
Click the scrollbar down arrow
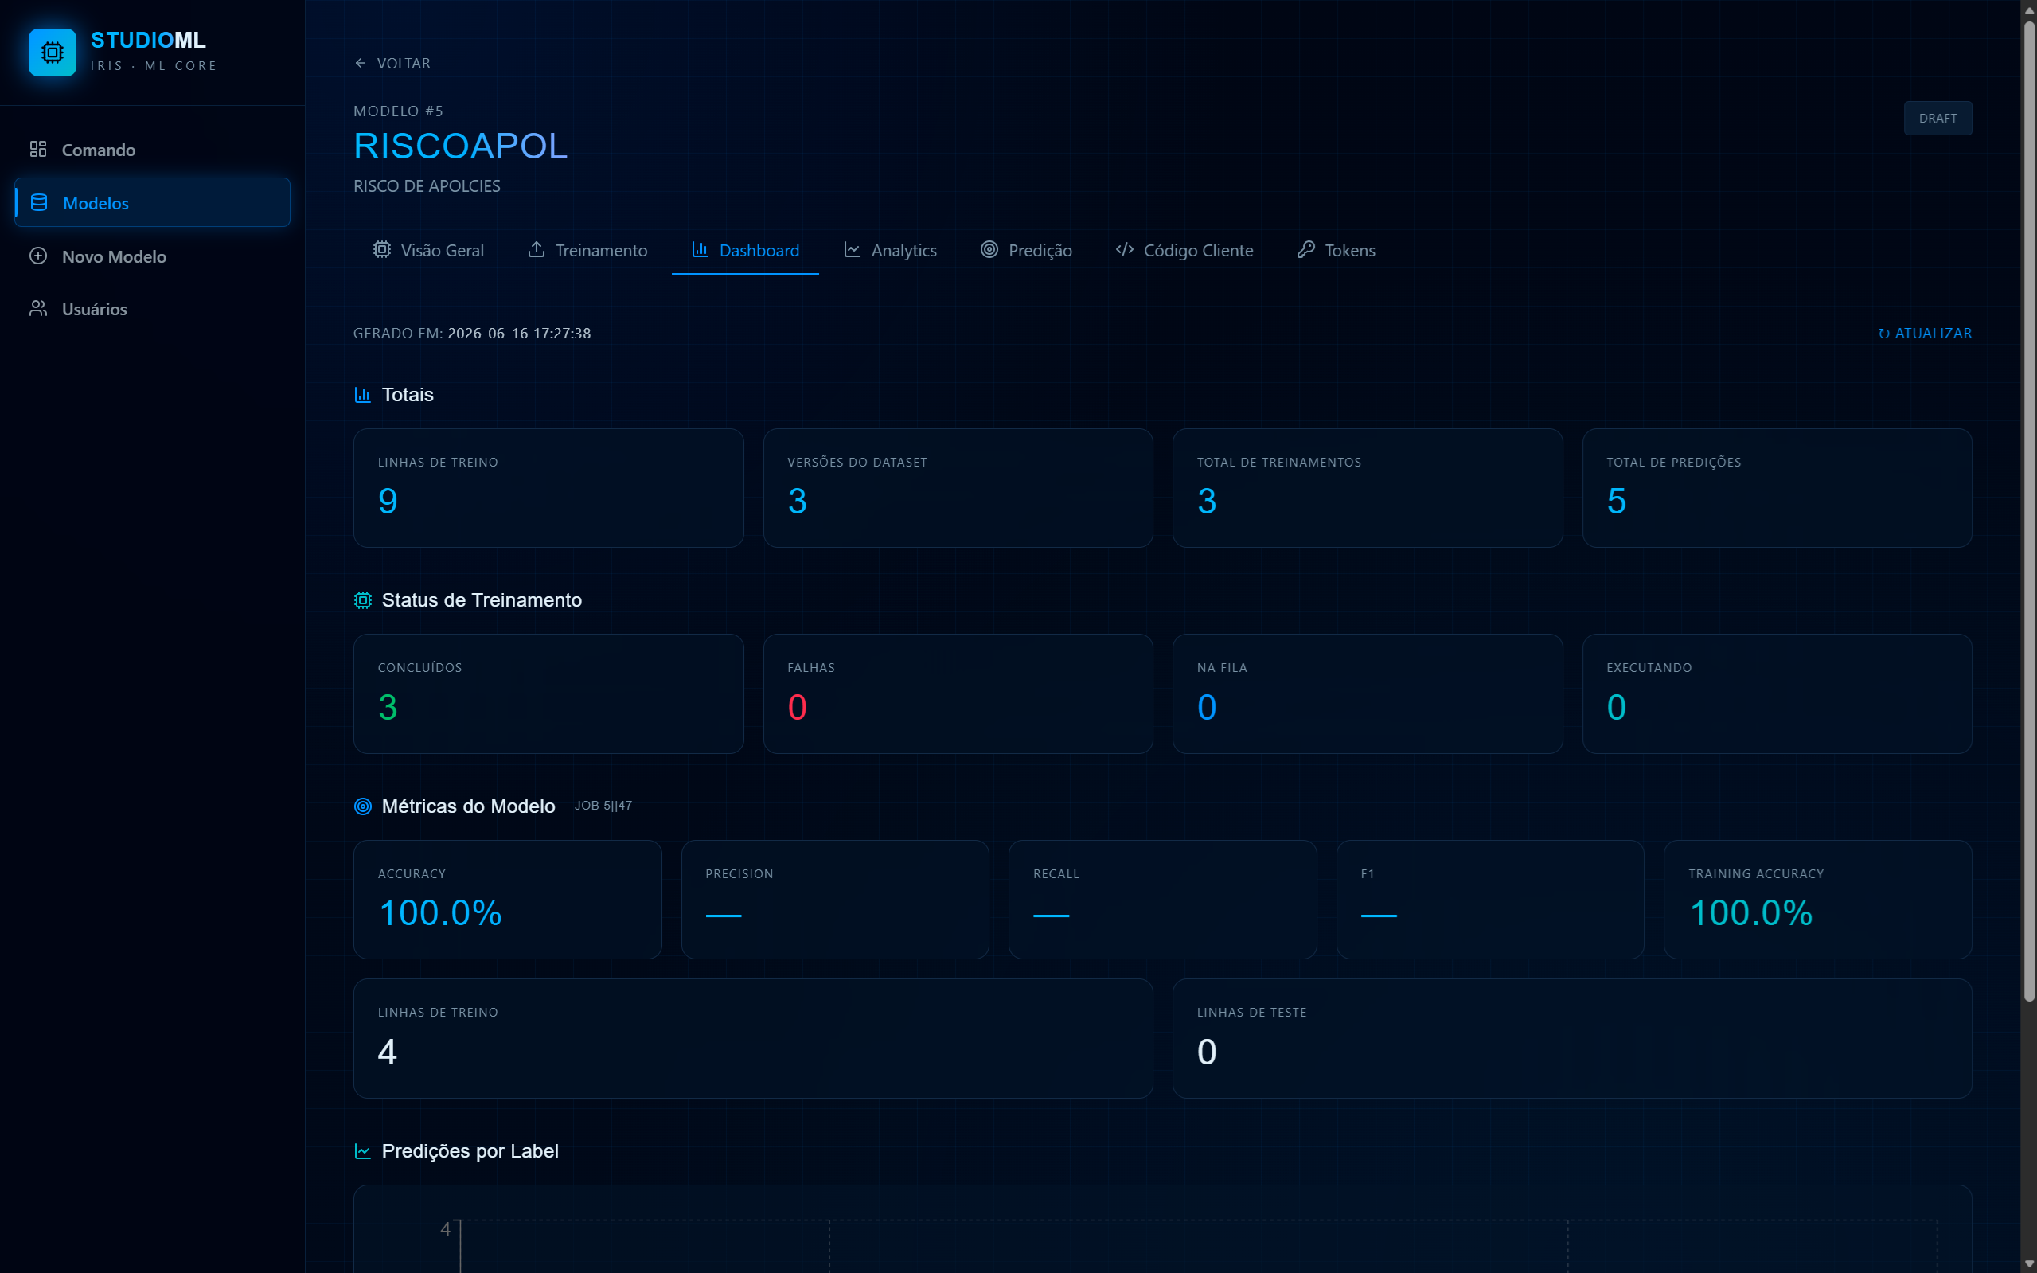2028,1264
